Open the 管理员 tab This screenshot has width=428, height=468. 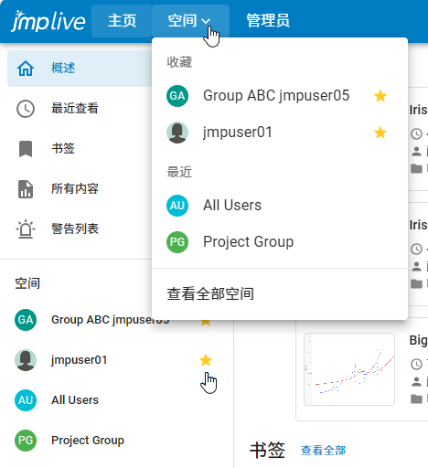pos(268,21)
